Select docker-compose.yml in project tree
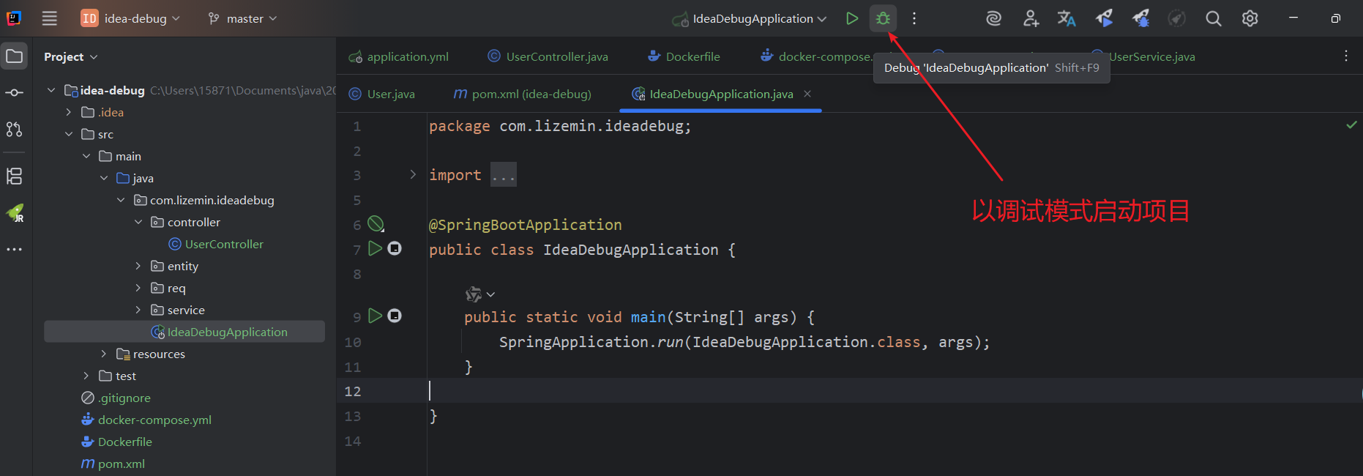 coord(154,420)
